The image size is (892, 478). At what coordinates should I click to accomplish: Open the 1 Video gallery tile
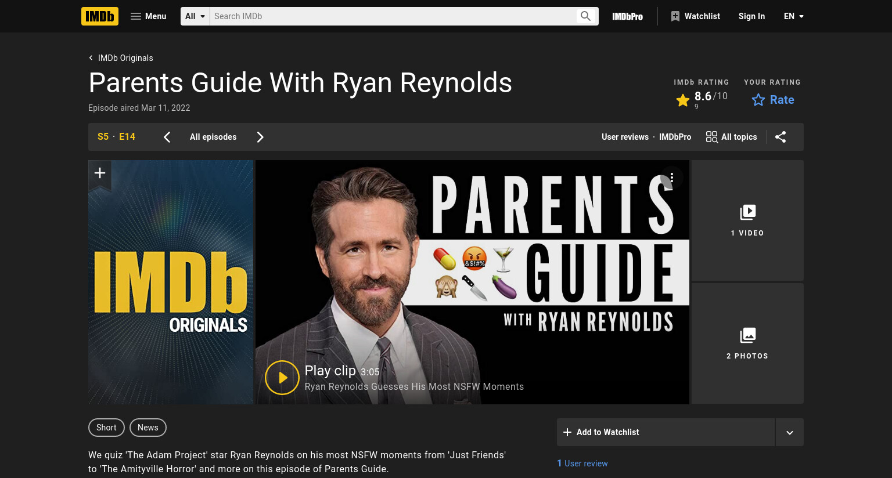pos(747,220)
